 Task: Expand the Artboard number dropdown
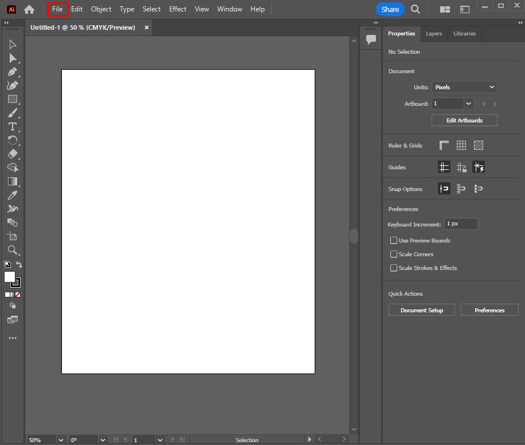coord(469,104)
